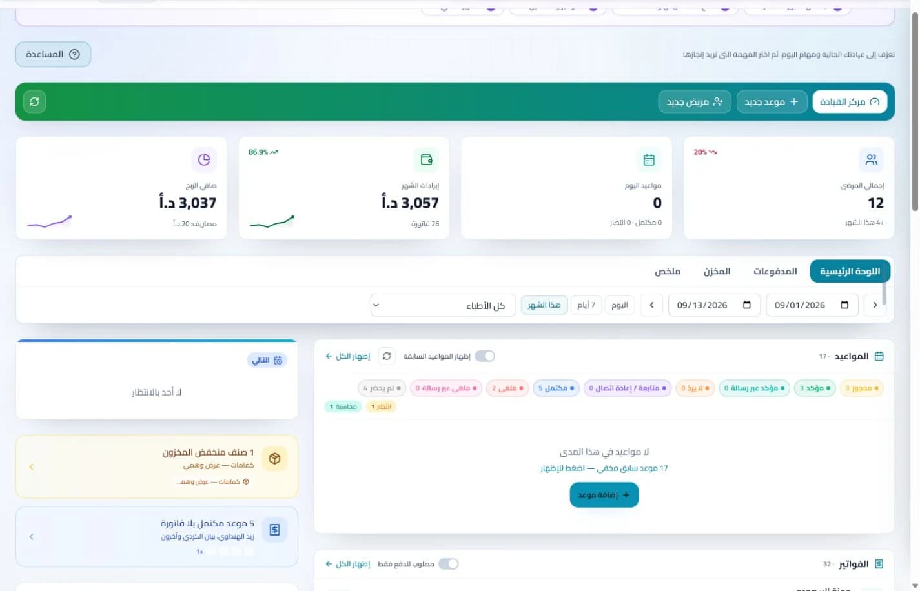Toggle the مؤكد 3 status filter chip
This screenshot has height=591, width=920.
click(815, 388)
